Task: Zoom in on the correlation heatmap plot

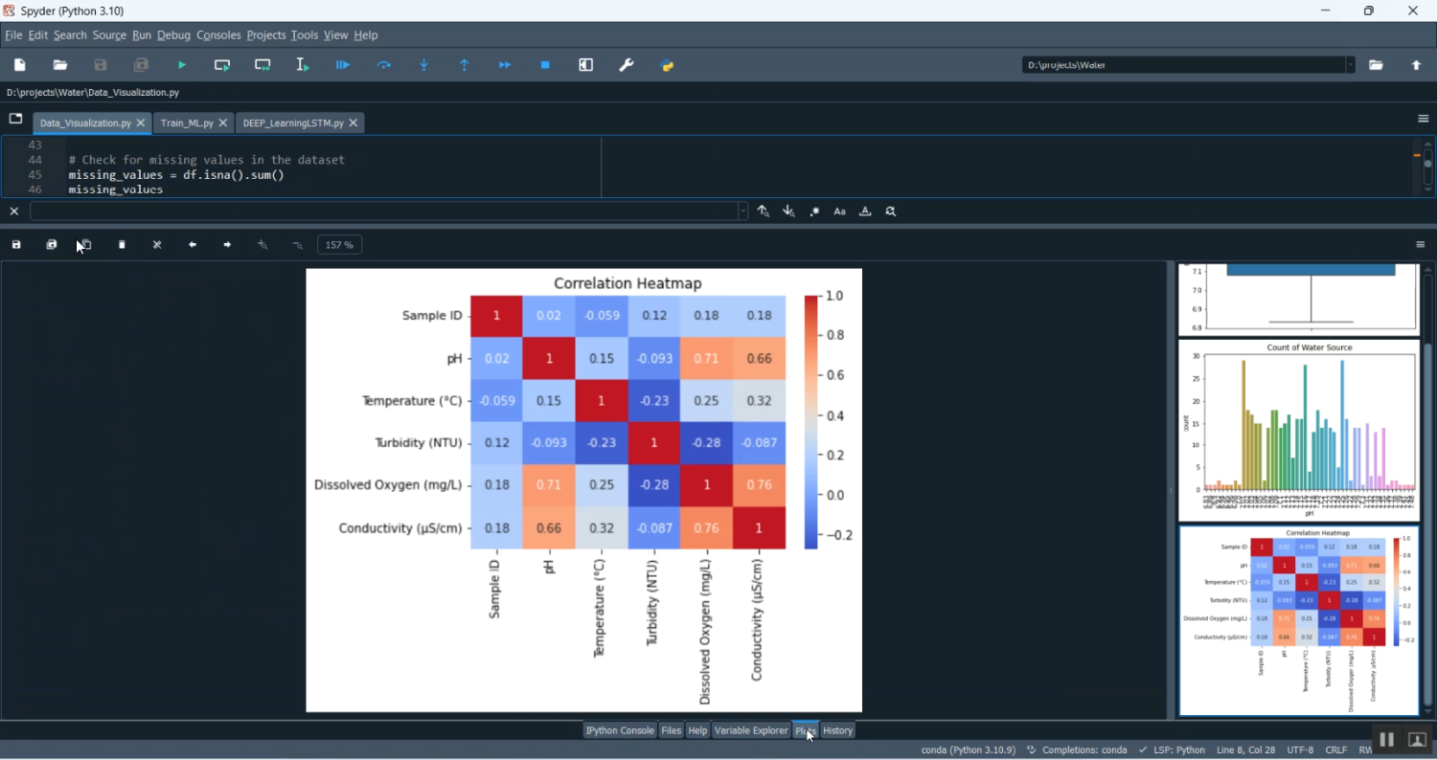Action: coord(262,245)
